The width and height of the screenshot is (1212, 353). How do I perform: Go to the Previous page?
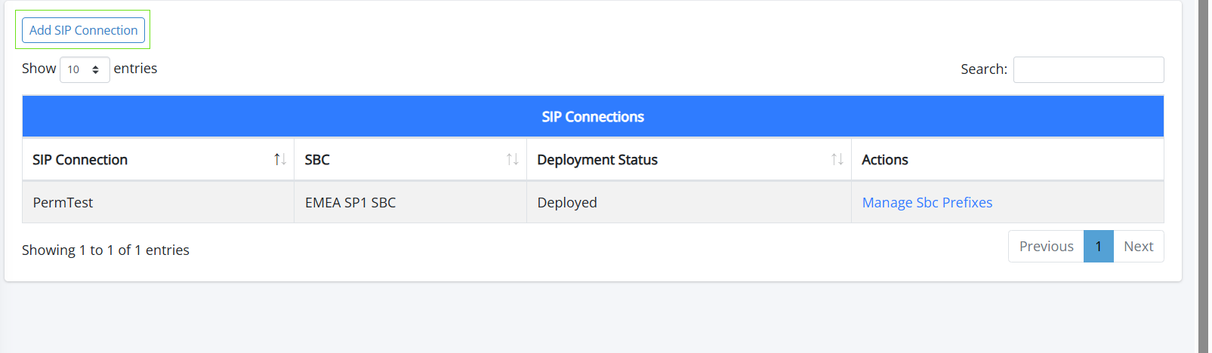click(1046, 247)
